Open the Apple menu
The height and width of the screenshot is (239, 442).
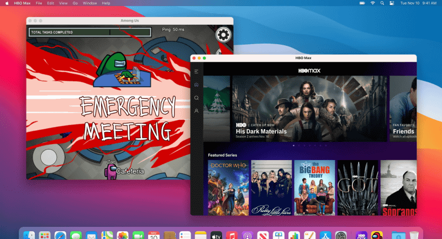tap(7, 3)
